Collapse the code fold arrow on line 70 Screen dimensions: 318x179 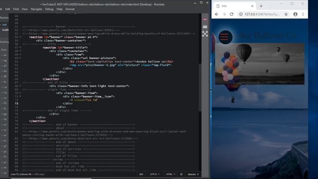coord(20,93)
